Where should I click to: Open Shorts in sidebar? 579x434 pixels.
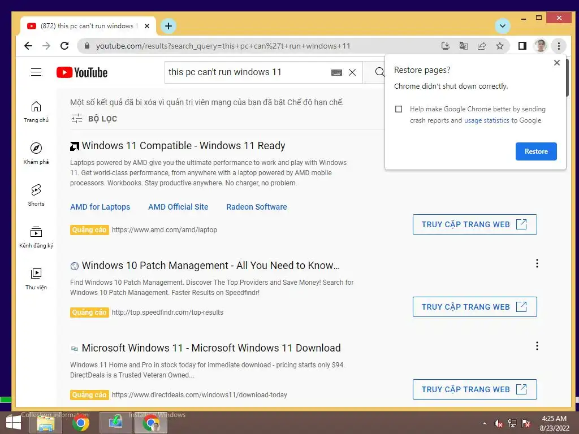(x=36, y=195)
